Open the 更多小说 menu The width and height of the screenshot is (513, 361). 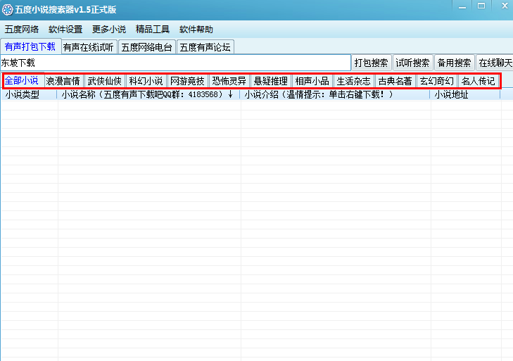pos(109,30)
